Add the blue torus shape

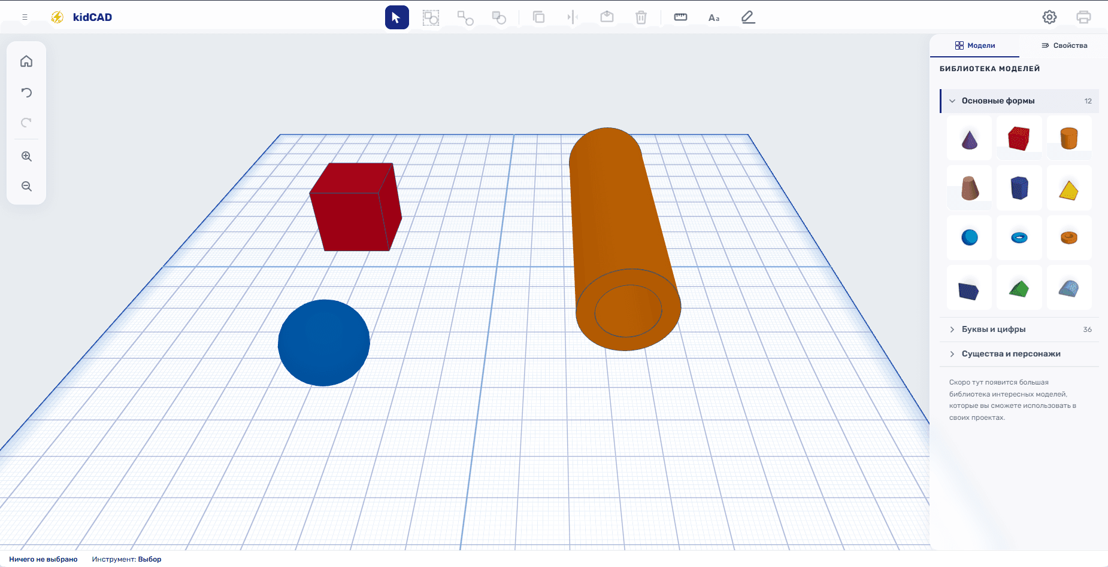pos(1019,238)
